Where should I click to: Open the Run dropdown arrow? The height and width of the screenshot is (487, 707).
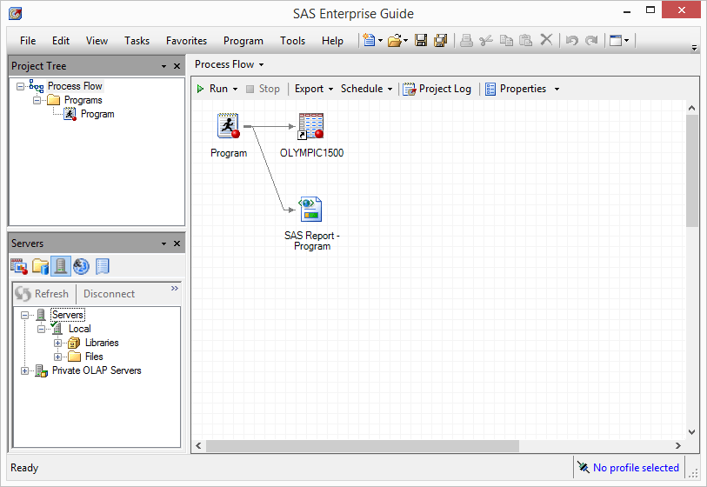point(235,90)
